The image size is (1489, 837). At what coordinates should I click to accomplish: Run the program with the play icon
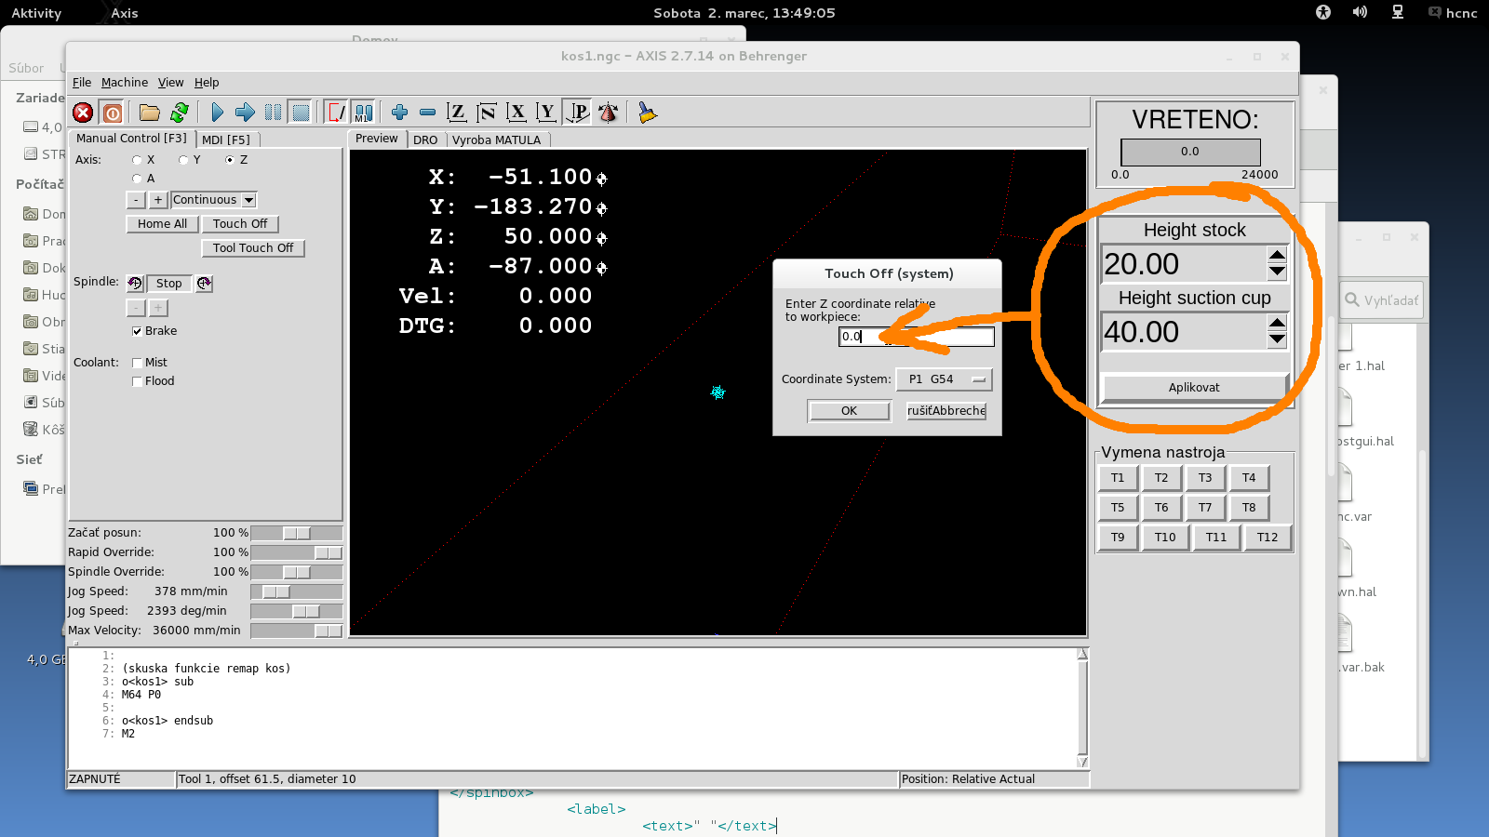coord(217,113)
